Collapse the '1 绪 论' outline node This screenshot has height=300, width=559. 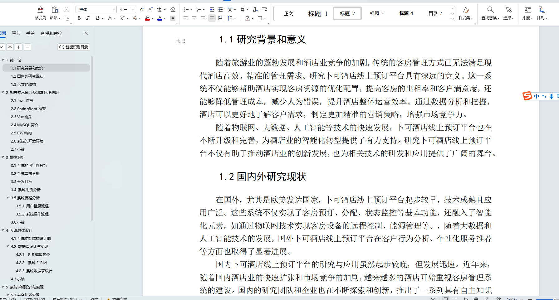[x=3, y=60]
